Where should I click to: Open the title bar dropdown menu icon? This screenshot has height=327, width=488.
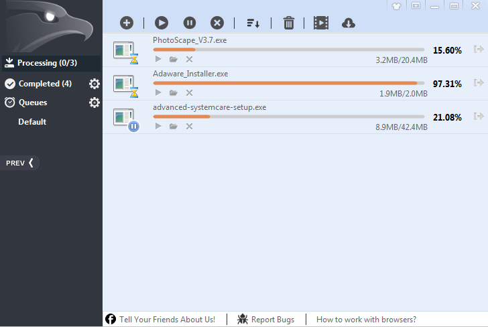click(x=416, y=5)
